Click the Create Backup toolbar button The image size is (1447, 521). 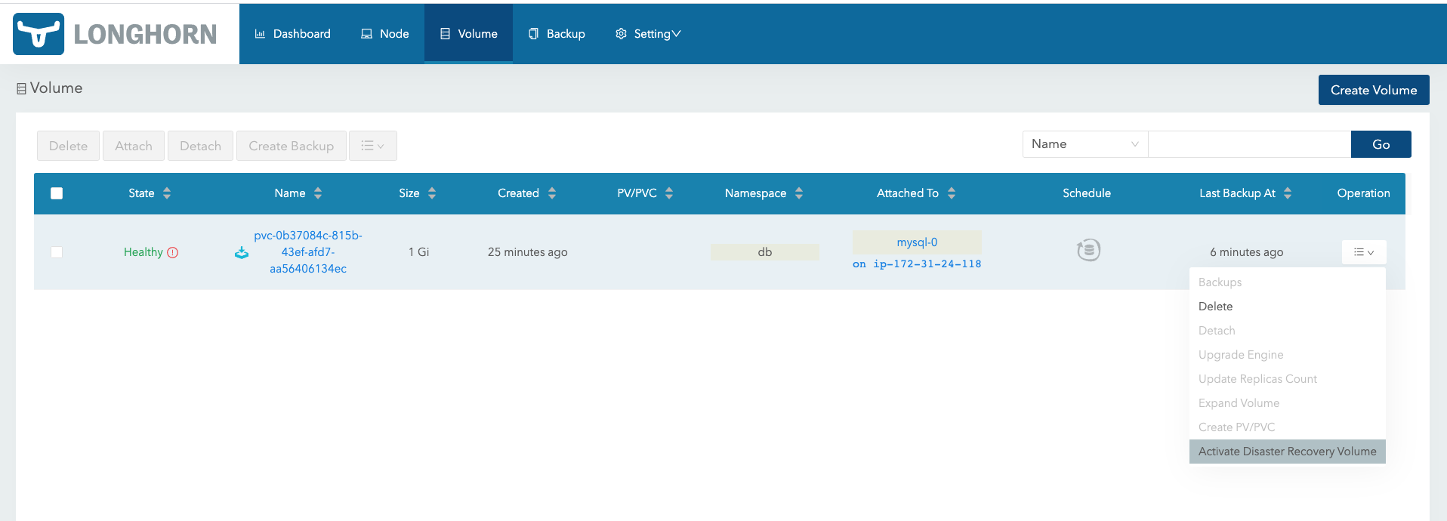pos(292,146)
